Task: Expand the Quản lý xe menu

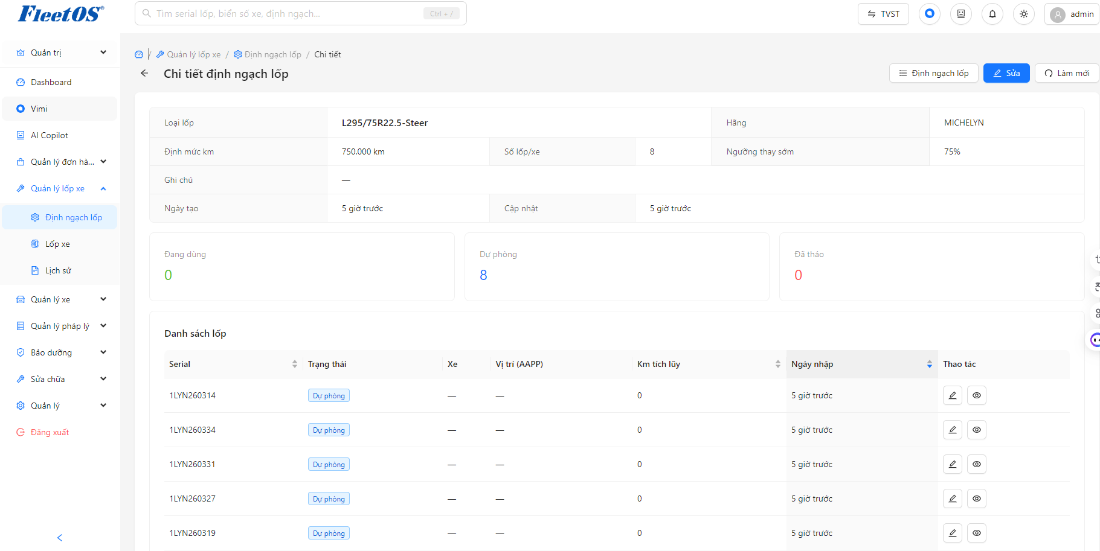Action: pos(59,299)
